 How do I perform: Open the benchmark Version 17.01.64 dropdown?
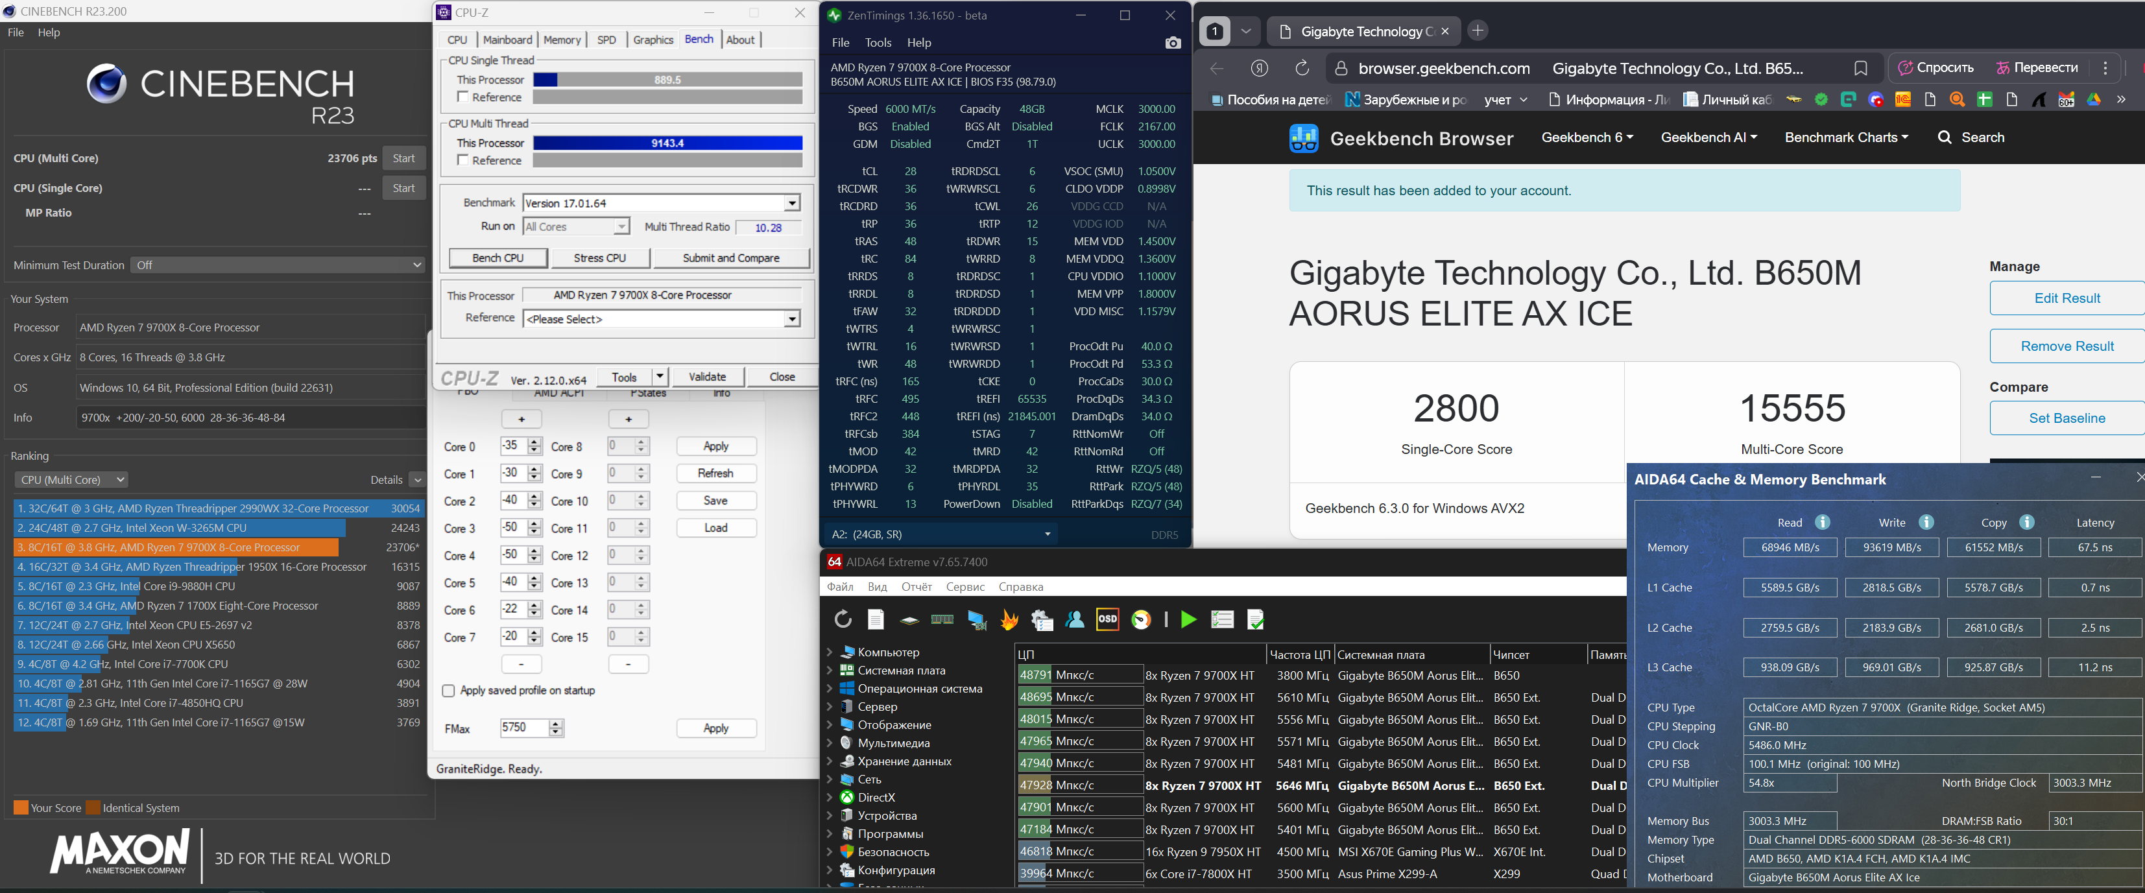pyautogui.click(x=791, y=203)
